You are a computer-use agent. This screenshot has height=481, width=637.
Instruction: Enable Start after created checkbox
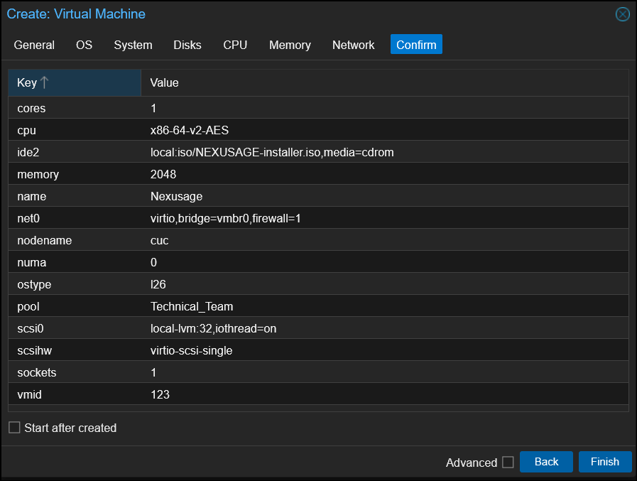[14, 428]
